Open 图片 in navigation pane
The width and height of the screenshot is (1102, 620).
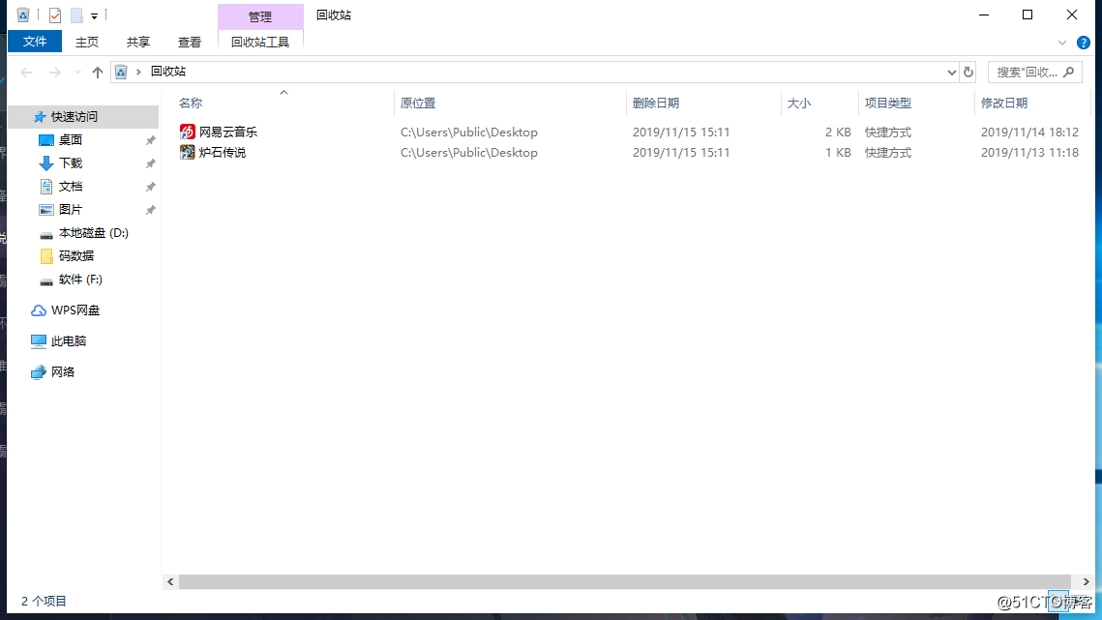(x=71, y=210)
